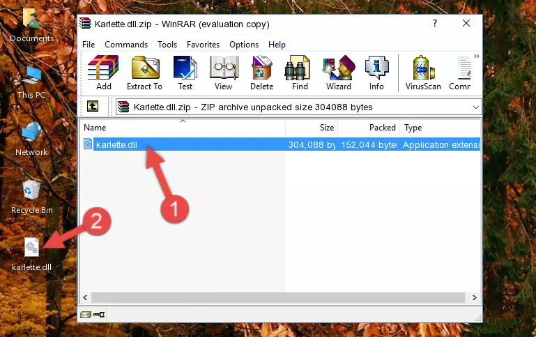Click the drive icon in the status bar
Screen dimensions: 536x337
coord(86,315)
